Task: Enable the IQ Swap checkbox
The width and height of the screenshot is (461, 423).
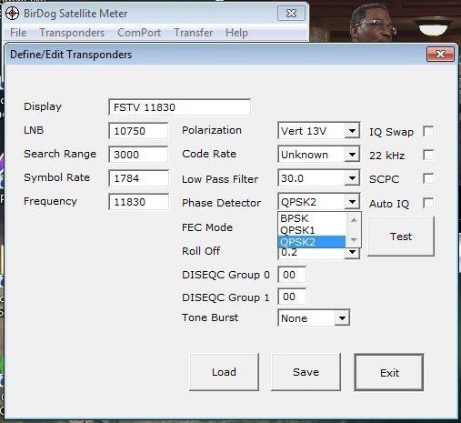Action: click(x=428, y=132)
